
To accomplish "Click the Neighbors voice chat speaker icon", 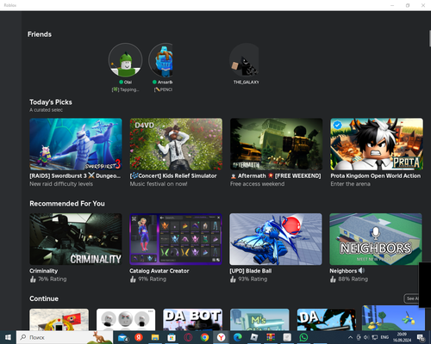I will pyautogui.click(x=361, y=270).
